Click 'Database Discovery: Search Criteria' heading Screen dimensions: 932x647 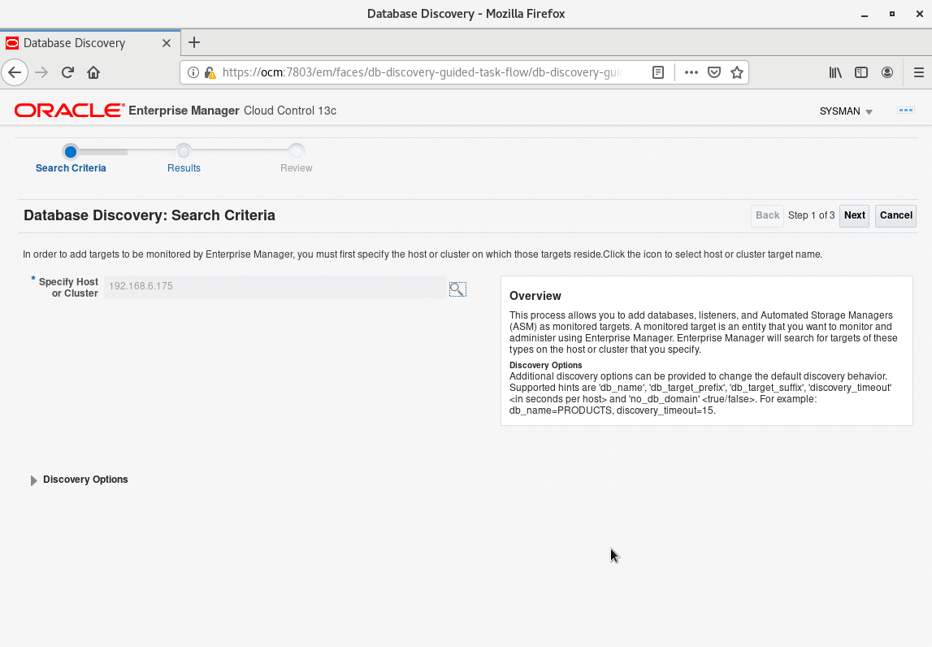(x=150, y=215)
